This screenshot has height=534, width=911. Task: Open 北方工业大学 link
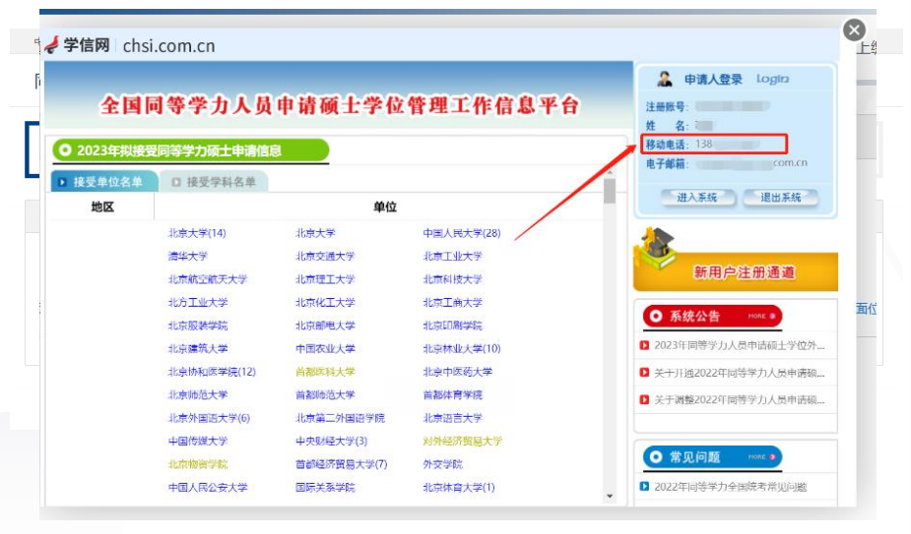(198, 303)
